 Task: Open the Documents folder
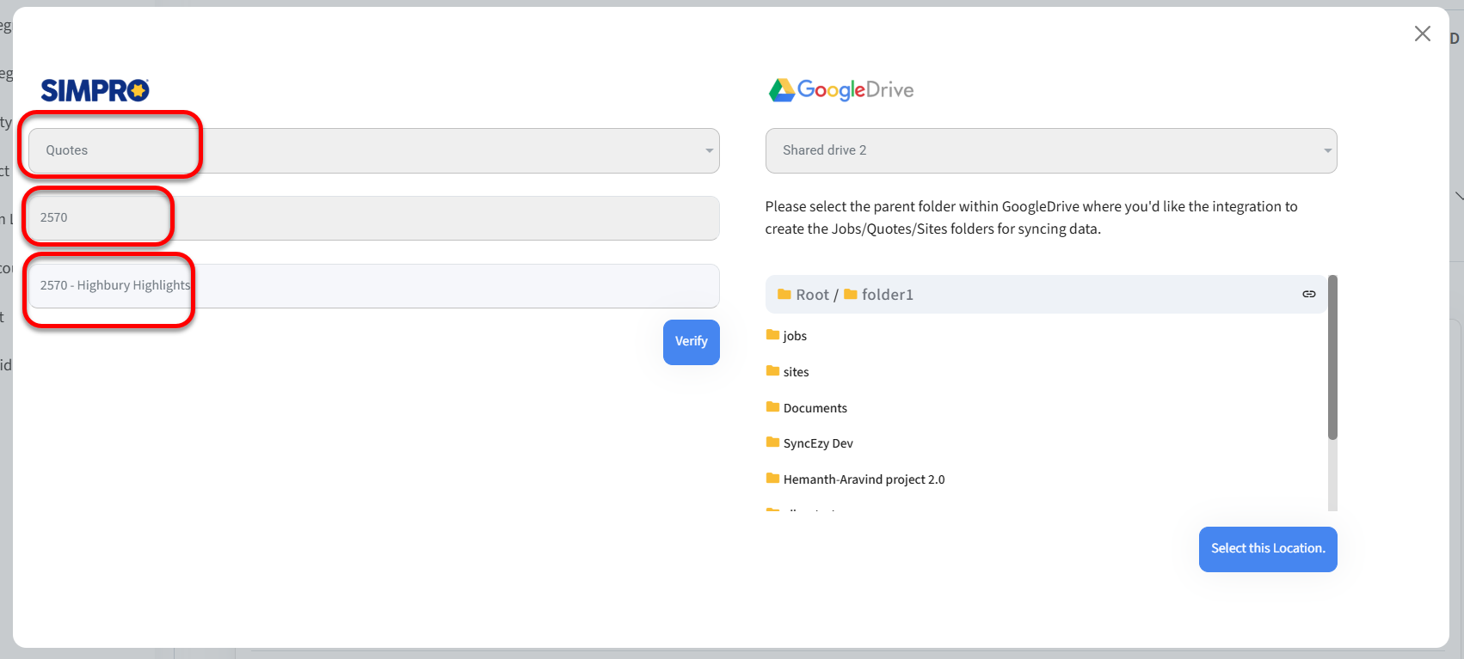(x=815, y=408)
